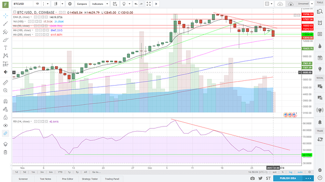325x182 pixels.
Task: Click the zoom in magnifier tool
Action: click(6, 90)
